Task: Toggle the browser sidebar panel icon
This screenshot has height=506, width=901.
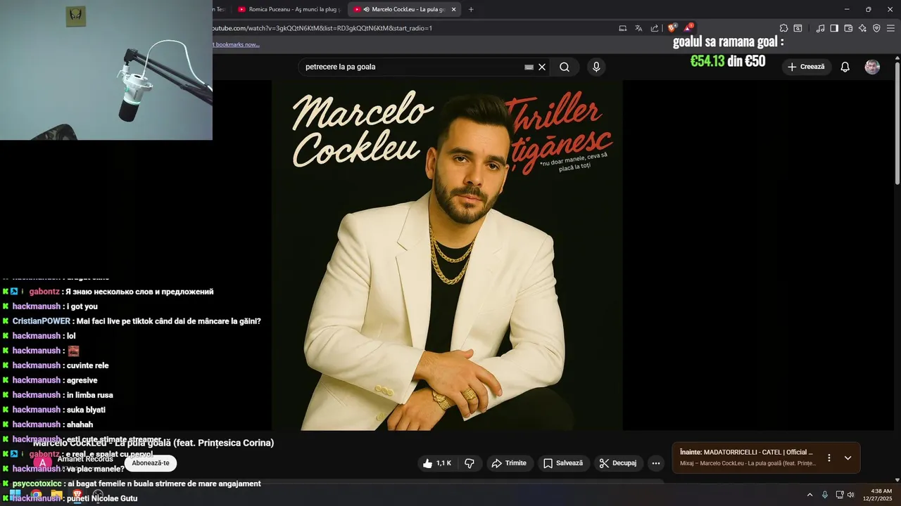Action: click(834, 28)
